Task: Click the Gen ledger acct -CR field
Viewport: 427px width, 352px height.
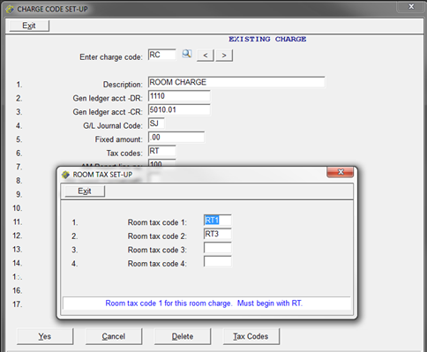Action: [x=179, y=109]
